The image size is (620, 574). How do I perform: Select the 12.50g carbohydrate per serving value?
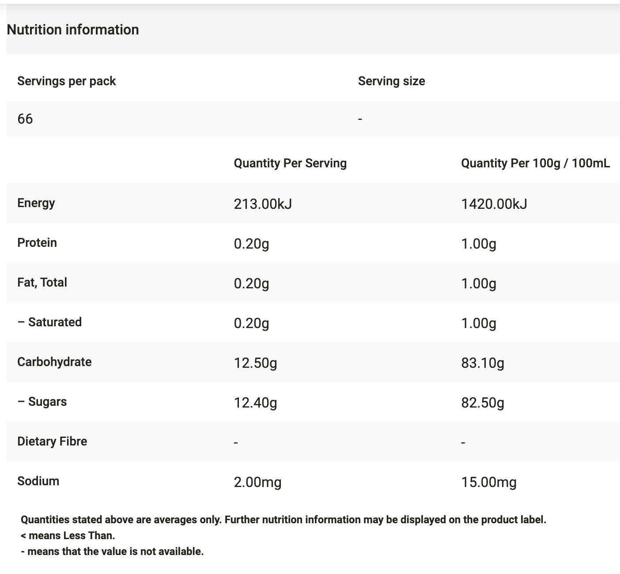(x=255, y=363)
